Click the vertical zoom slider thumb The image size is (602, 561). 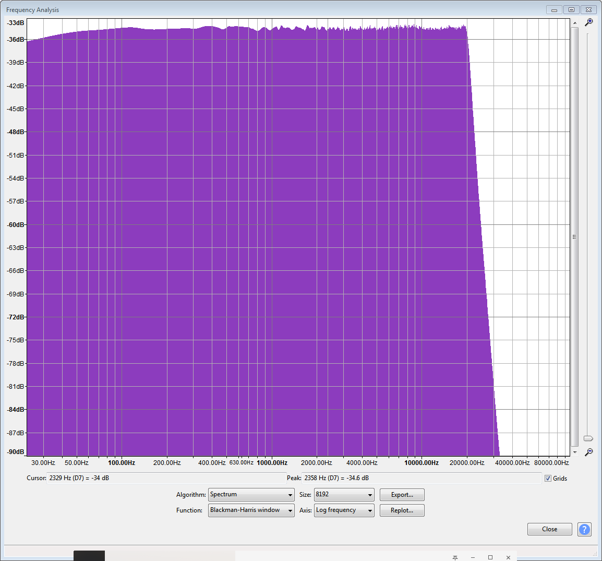click(588, 438)
